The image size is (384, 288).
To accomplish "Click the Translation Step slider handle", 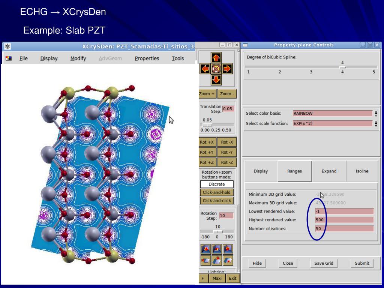I will pyautogui.click(x=207, y=125).
